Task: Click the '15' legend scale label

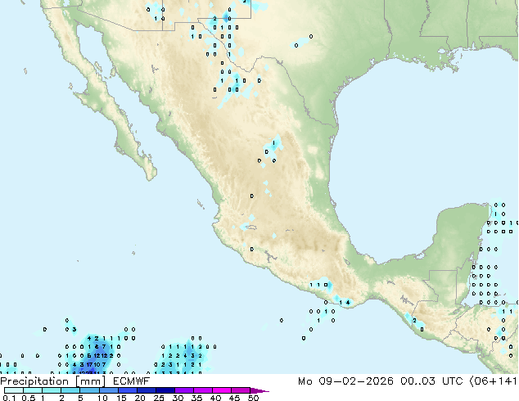Action: tap(121, 398)
